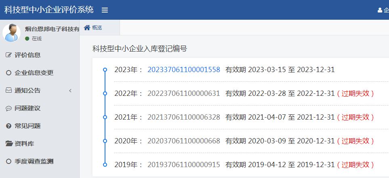Click the 2023年 timeline node dot

(x=105, y=70)
